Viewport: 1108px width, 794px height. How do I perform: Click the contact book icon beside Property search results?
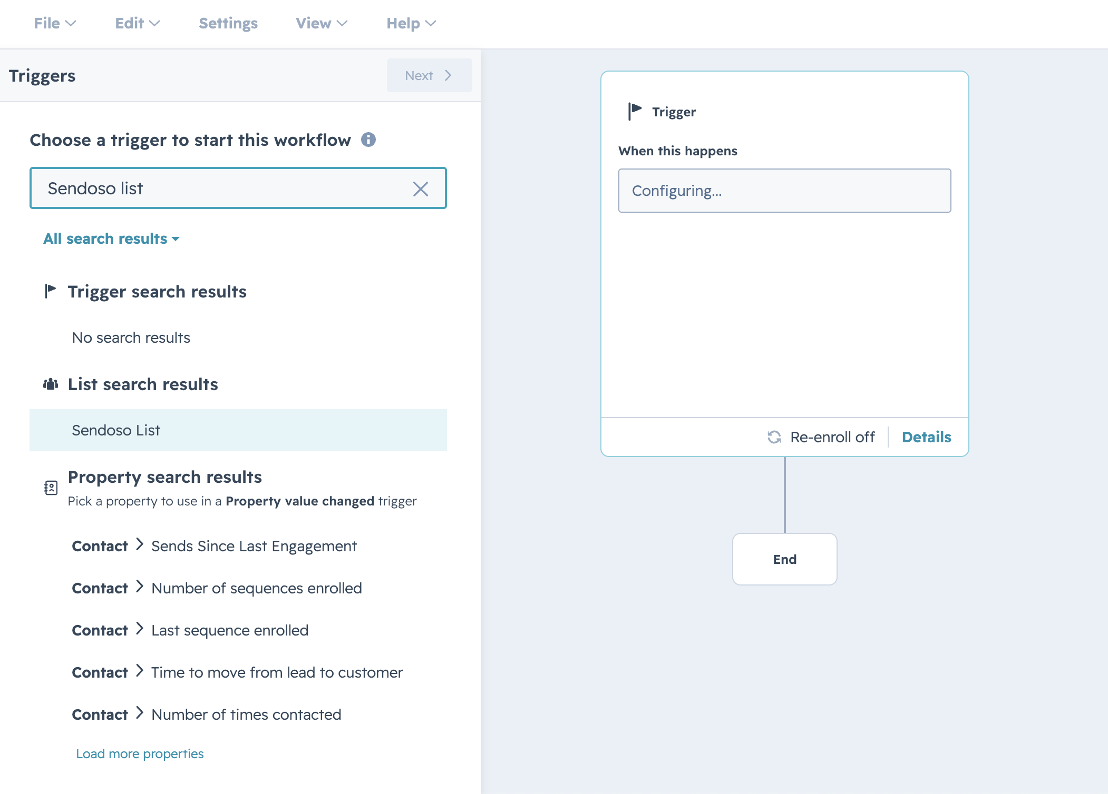[x=51, y=488]
